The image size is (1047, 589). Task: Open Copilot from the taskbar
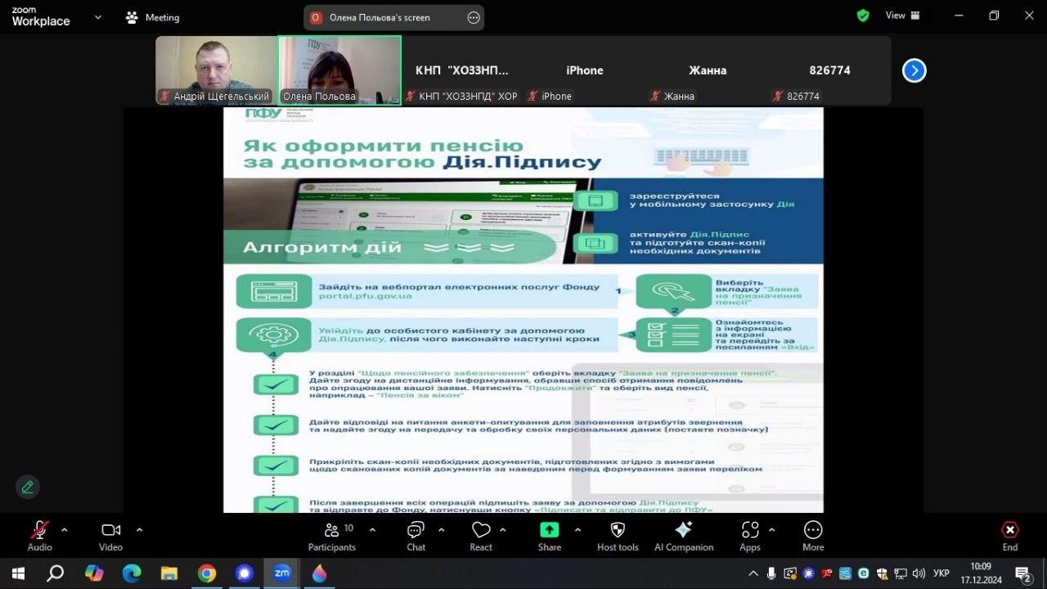pyautogui.click(x=94, y=573)
